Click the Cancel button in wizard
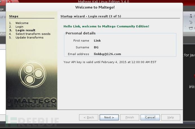Image resolution: width=195 pixels, height=129 pixels. [150, 117]
